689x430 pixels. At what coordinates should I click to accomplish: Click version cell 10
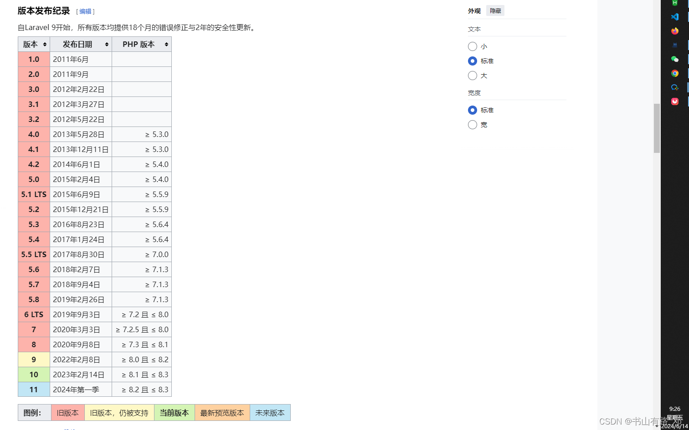(x=34, y=374)
